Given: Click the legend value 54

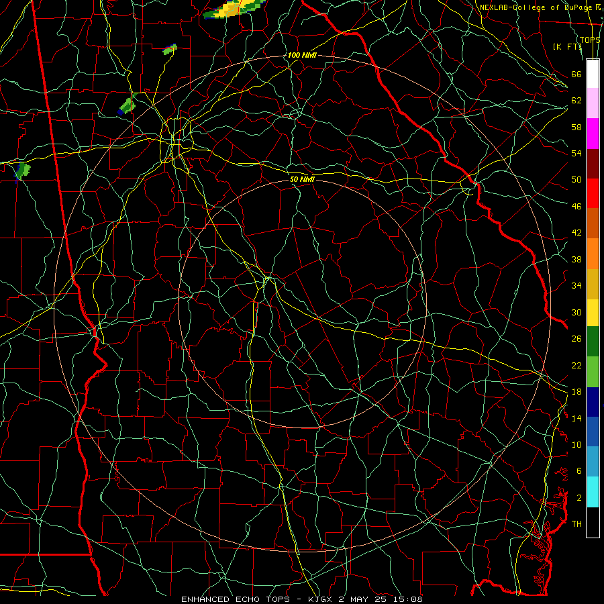Looking at the screenshot, I should tap(576, 153).
